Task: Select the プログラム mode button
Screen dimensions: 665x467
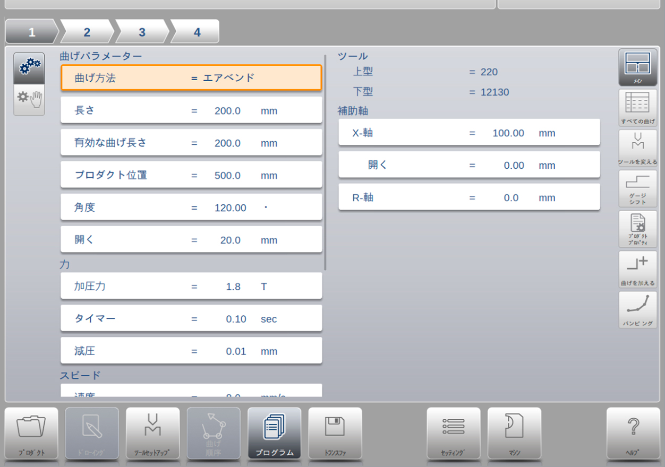Action: click(274, 433)
